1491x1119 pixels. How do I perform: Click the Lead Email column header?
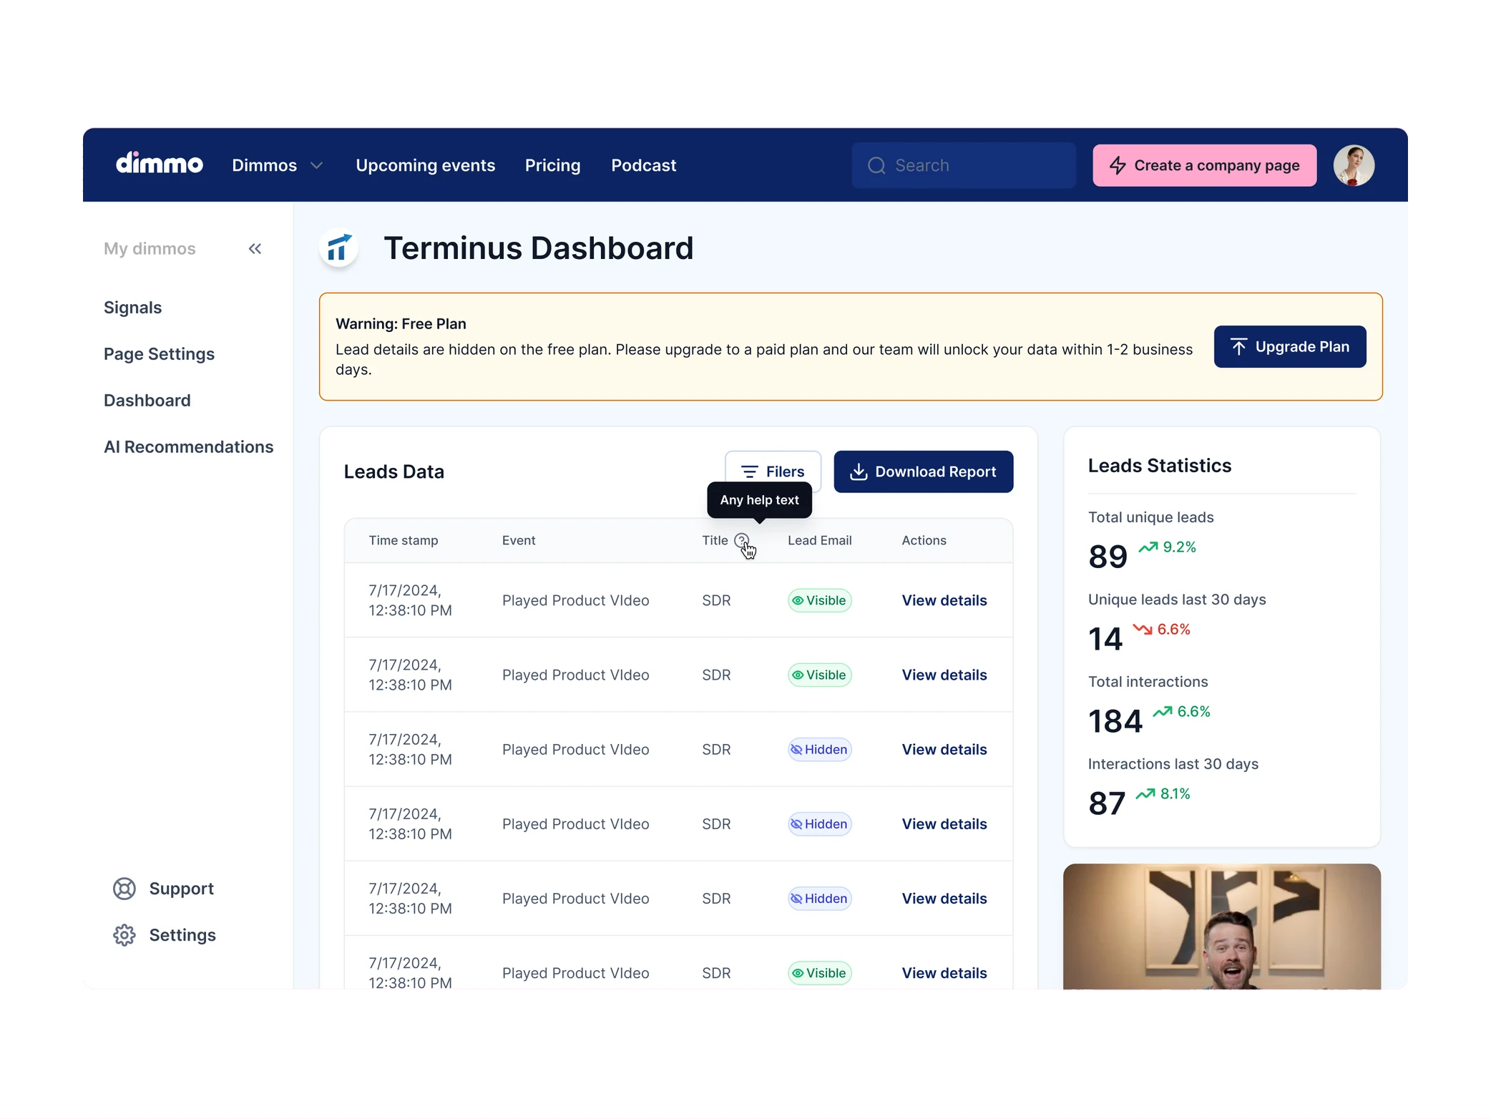pos(820,541)
